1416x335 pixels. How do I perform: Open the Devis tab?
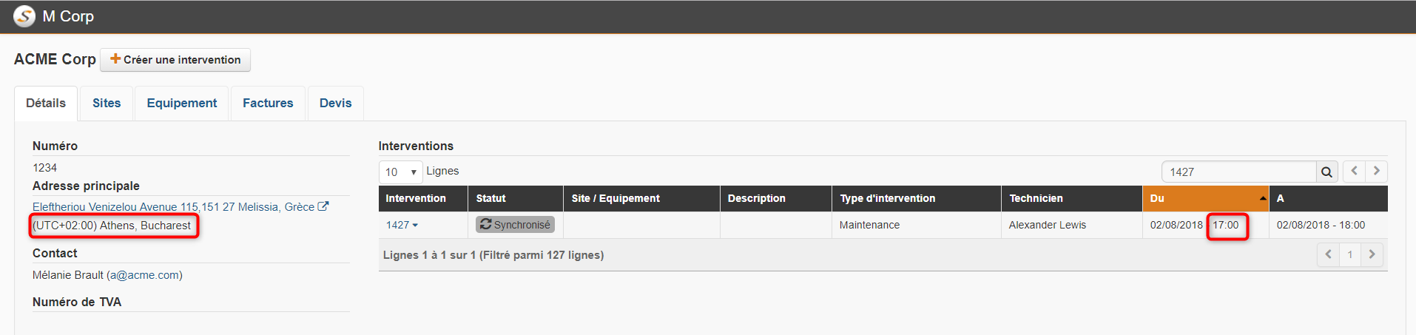335,103
